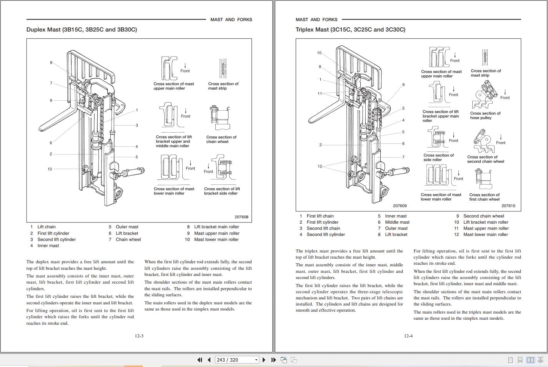
Task: Click 'Cross section of first chain wheel' caption
Action: tap(484, 197)
